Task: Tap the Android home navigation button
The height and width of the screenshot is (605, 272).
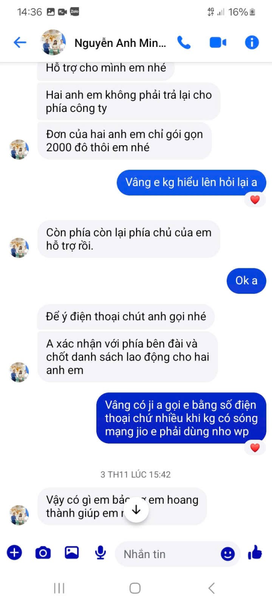Action: coord(135,588)
